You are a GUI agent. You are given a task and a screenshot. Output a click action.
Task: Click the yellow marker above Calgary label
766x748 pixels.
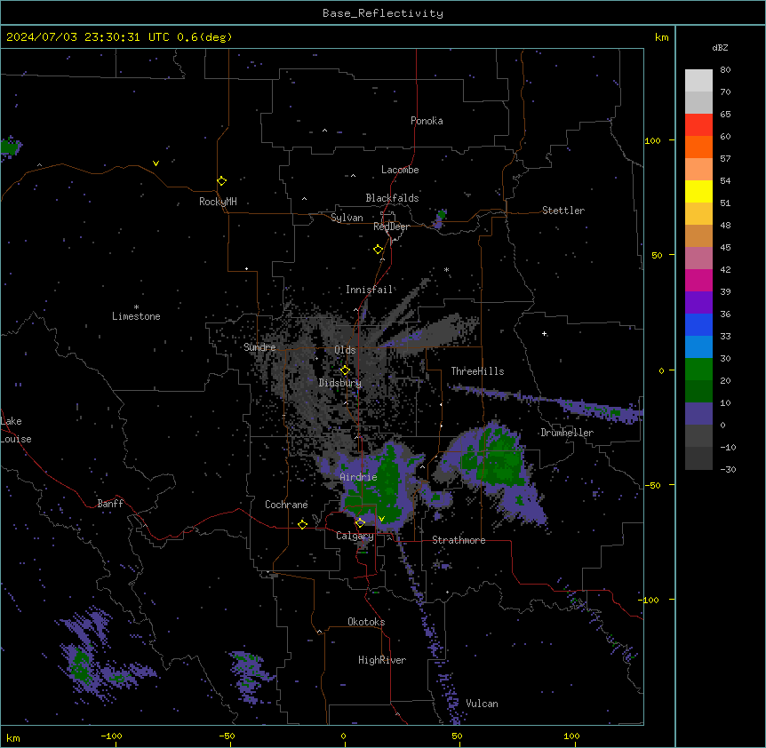(360, 523)
